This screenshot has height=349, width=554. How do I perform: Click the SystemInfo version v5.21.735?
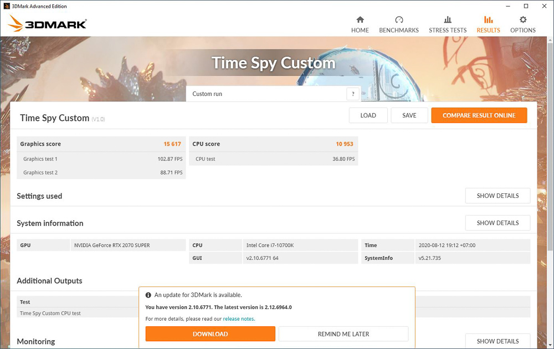pyautogui.click(x=430, y=258)
